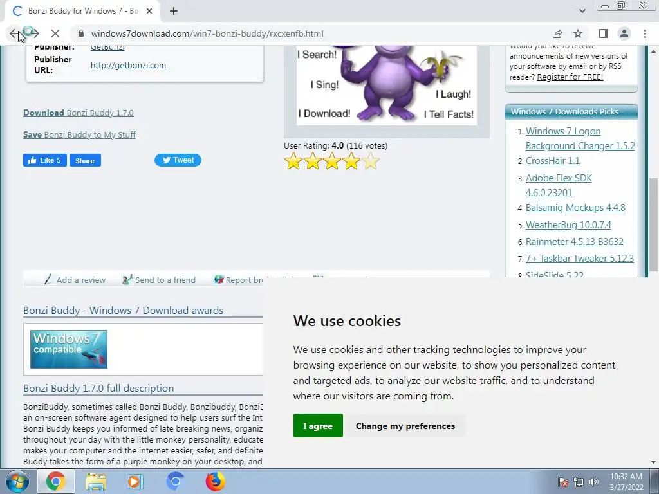Click the Facebook Like 5 button
This screenshot has width=659, height=494.
pyautogui.click(x=45, y=160)
